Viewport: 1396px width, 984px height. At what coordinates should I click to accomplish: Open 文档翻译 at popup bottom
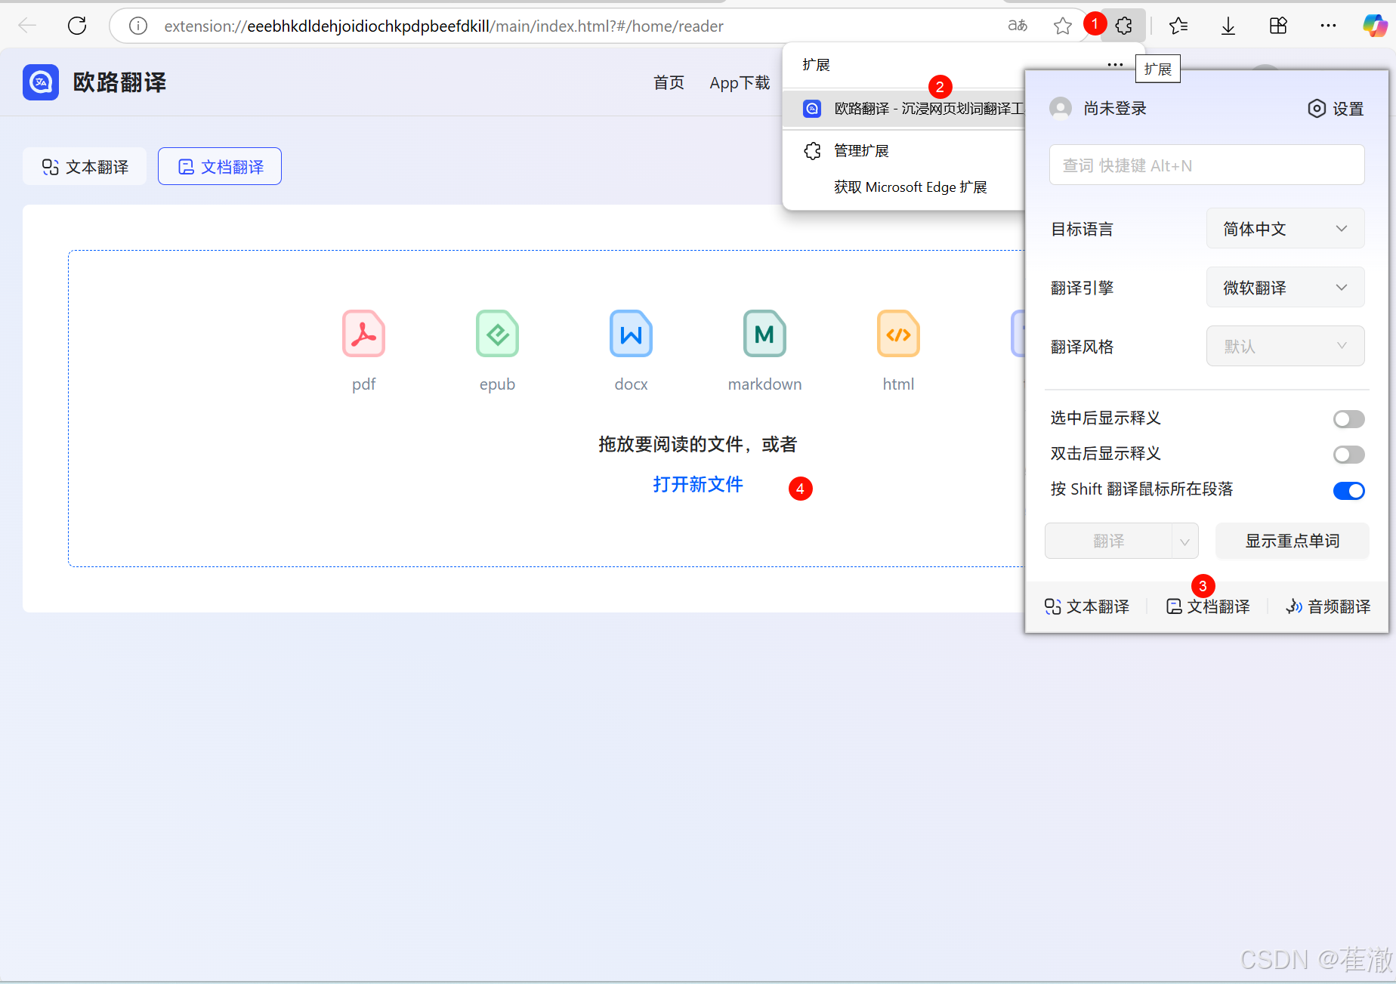tap(1208, 606)
